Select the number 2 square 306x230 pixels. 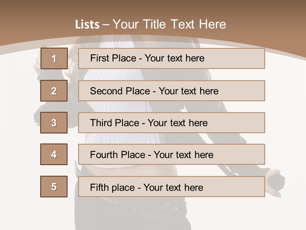(54, 91)
